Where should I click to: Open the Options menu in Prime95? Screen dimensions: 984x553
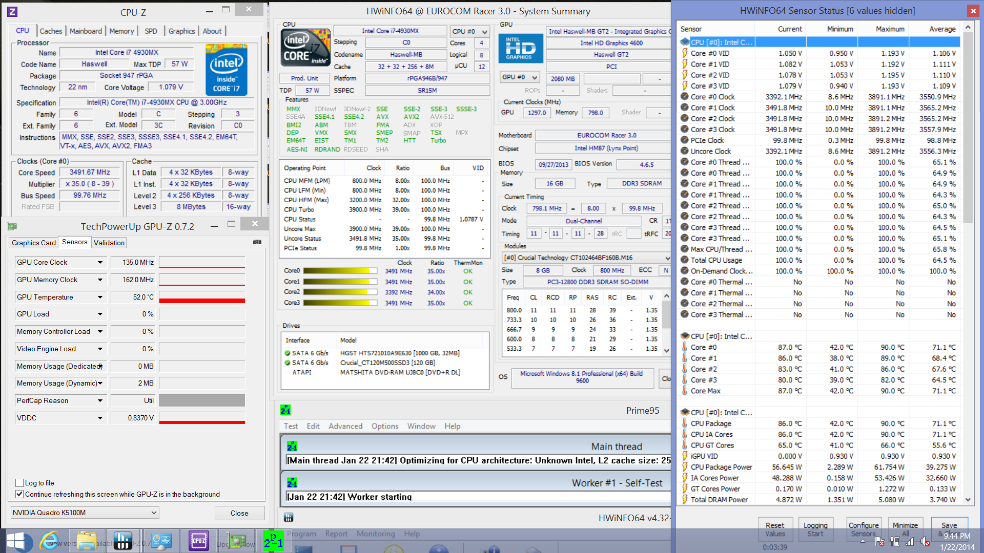[x=385, y=426]
